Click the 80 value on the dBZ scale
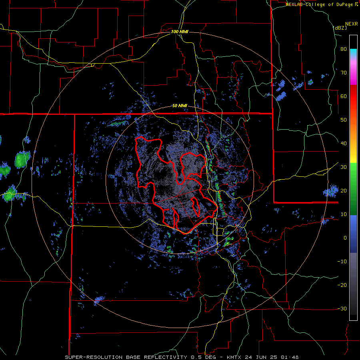Image resolution: width=360 pixels, height=360 pixels. tap(344, 49)
